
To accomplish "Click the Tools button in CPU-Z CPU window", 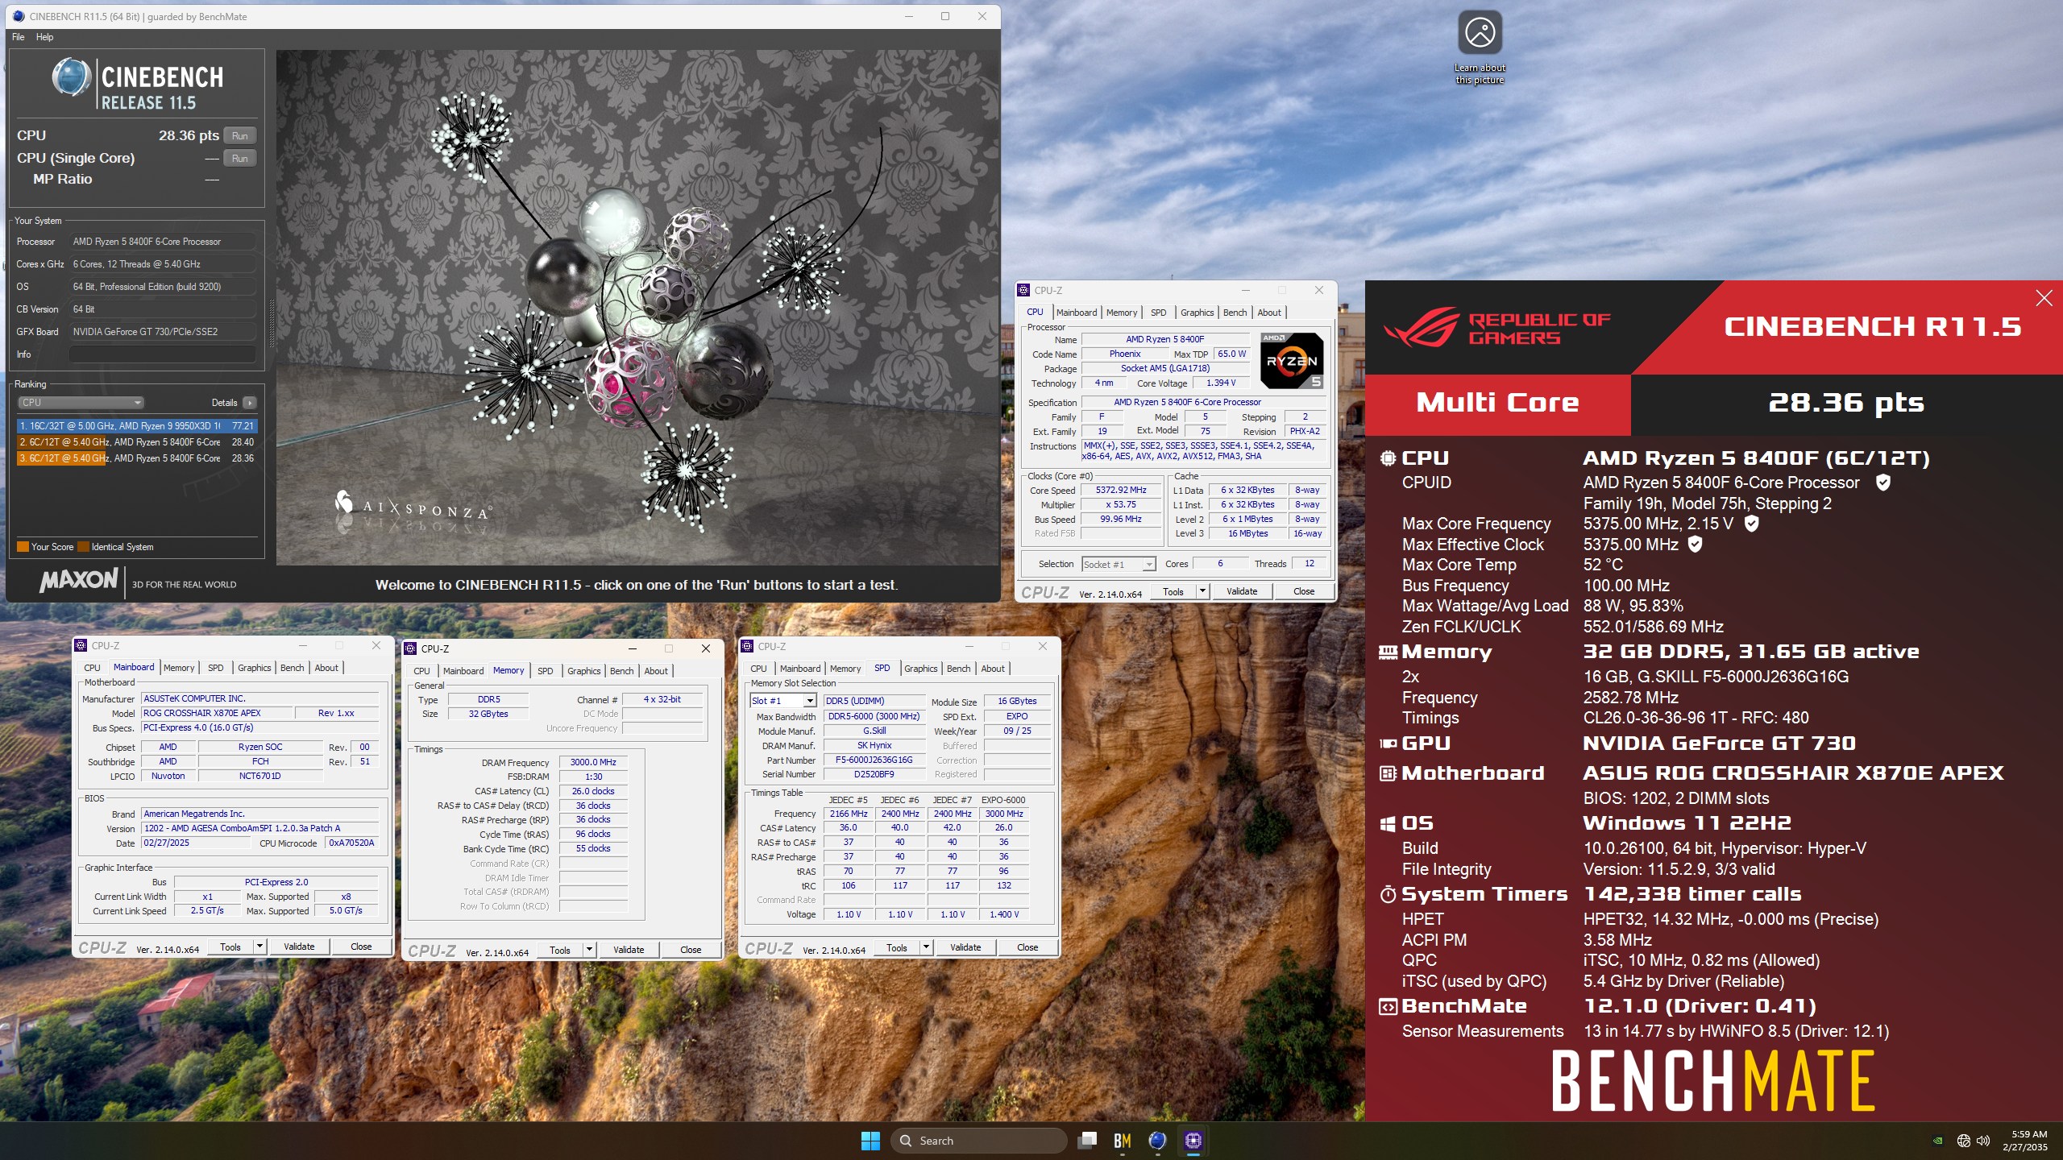I will 1173,591.
